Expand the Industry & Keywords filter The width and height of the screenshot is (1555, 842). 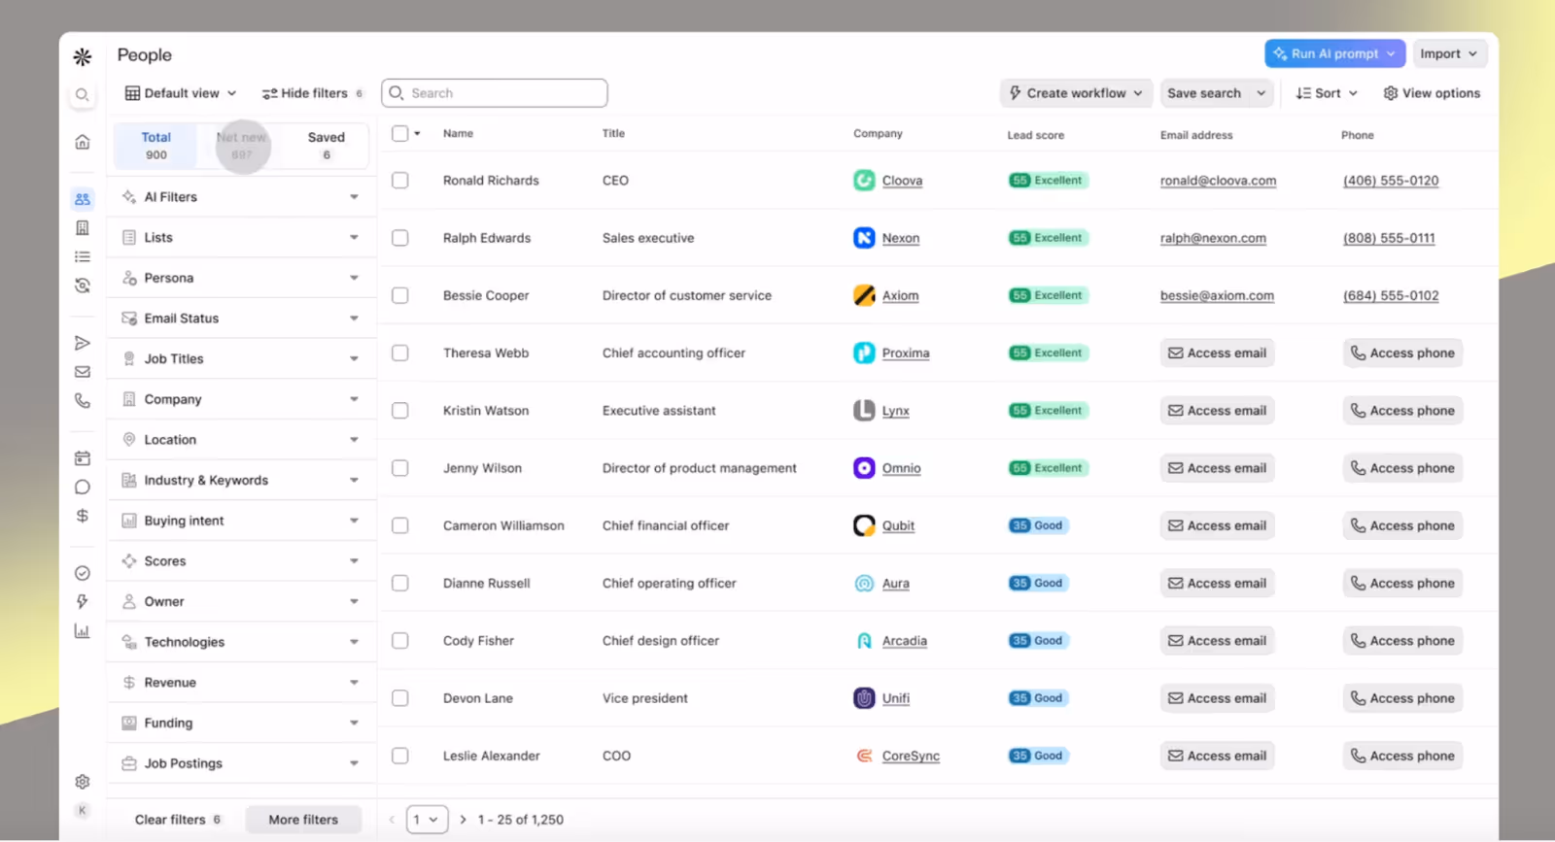241,481
